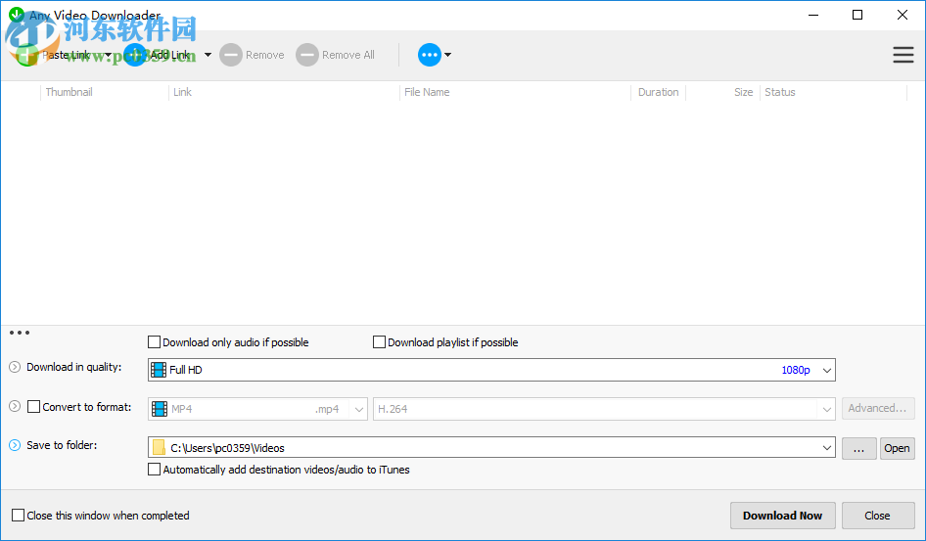926x541 pixels.
Task: Sort by the Size column header
Action: click(x=744, y=92)
